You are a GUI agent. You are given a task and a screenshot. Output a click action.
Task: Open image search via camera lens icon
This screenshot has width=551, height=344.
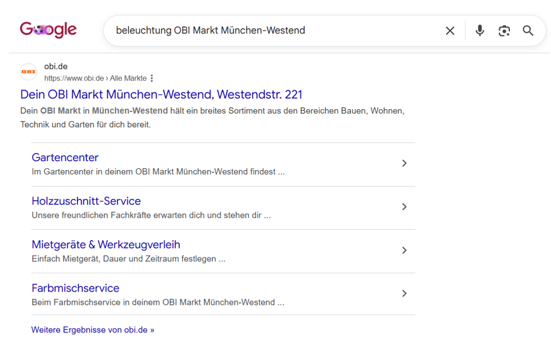[x=504, y=31]
